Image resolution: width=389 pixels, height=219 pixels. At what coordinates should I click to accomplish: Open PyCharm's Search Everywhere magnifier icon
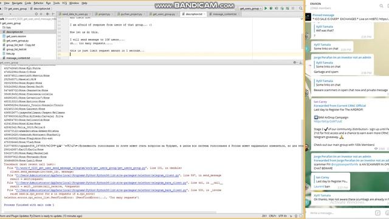(x=301, y=9)
